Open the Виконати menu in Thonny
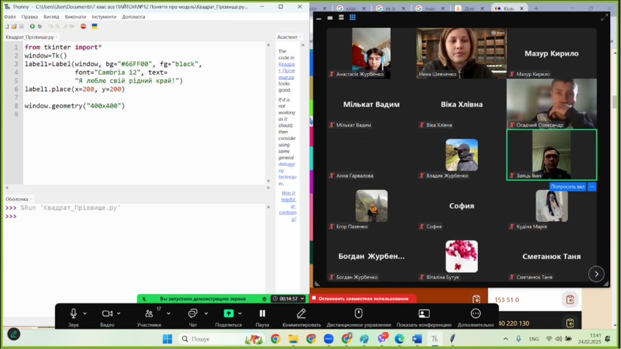Viewport: 621px width, 349px height. pos(75,16)
